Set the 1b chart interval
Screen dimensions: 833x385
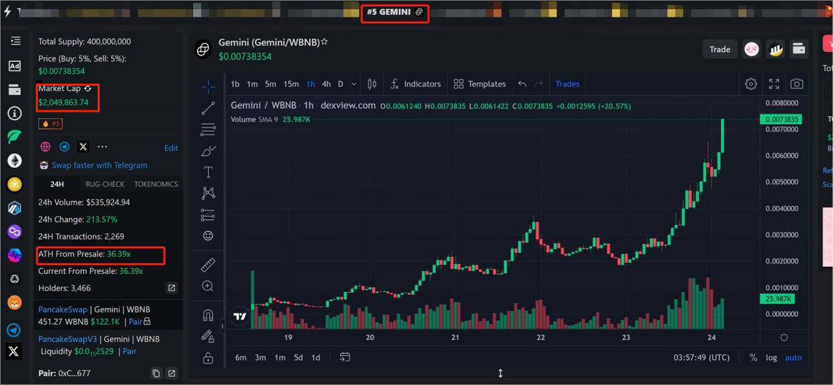[x=235, y=84]
